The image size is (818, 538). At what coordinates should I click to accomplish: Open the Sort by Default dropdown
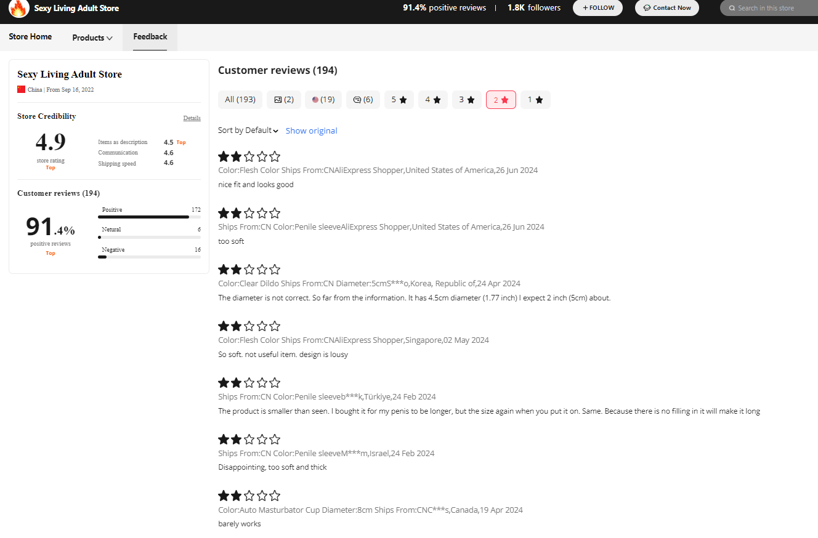(248, 130)
